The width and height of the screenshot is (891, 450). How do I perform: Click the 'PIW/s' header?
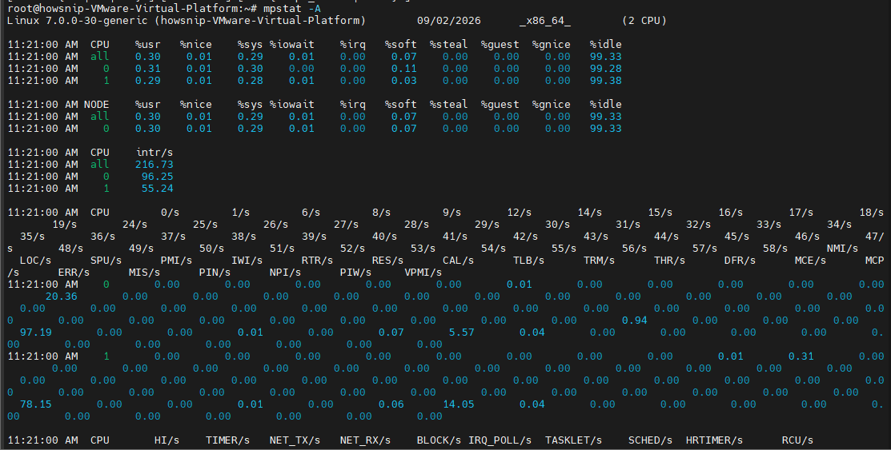point(355,273)
